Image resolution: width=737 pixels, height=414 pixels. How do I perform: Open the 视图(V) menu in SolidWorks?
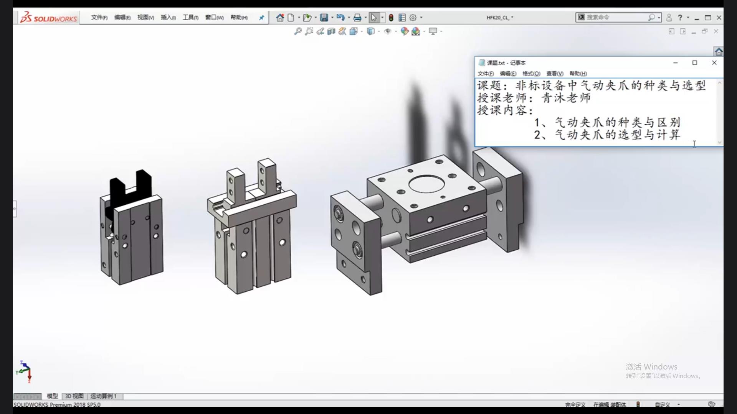[145, 18]
